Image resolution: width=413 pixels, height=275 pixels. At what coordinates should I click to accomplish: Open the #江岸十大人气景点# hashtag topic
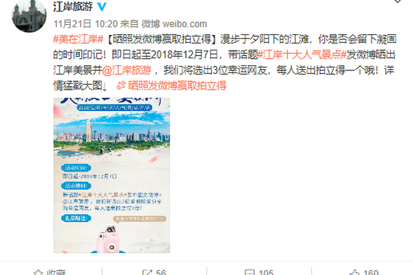(x=302, y=55)
